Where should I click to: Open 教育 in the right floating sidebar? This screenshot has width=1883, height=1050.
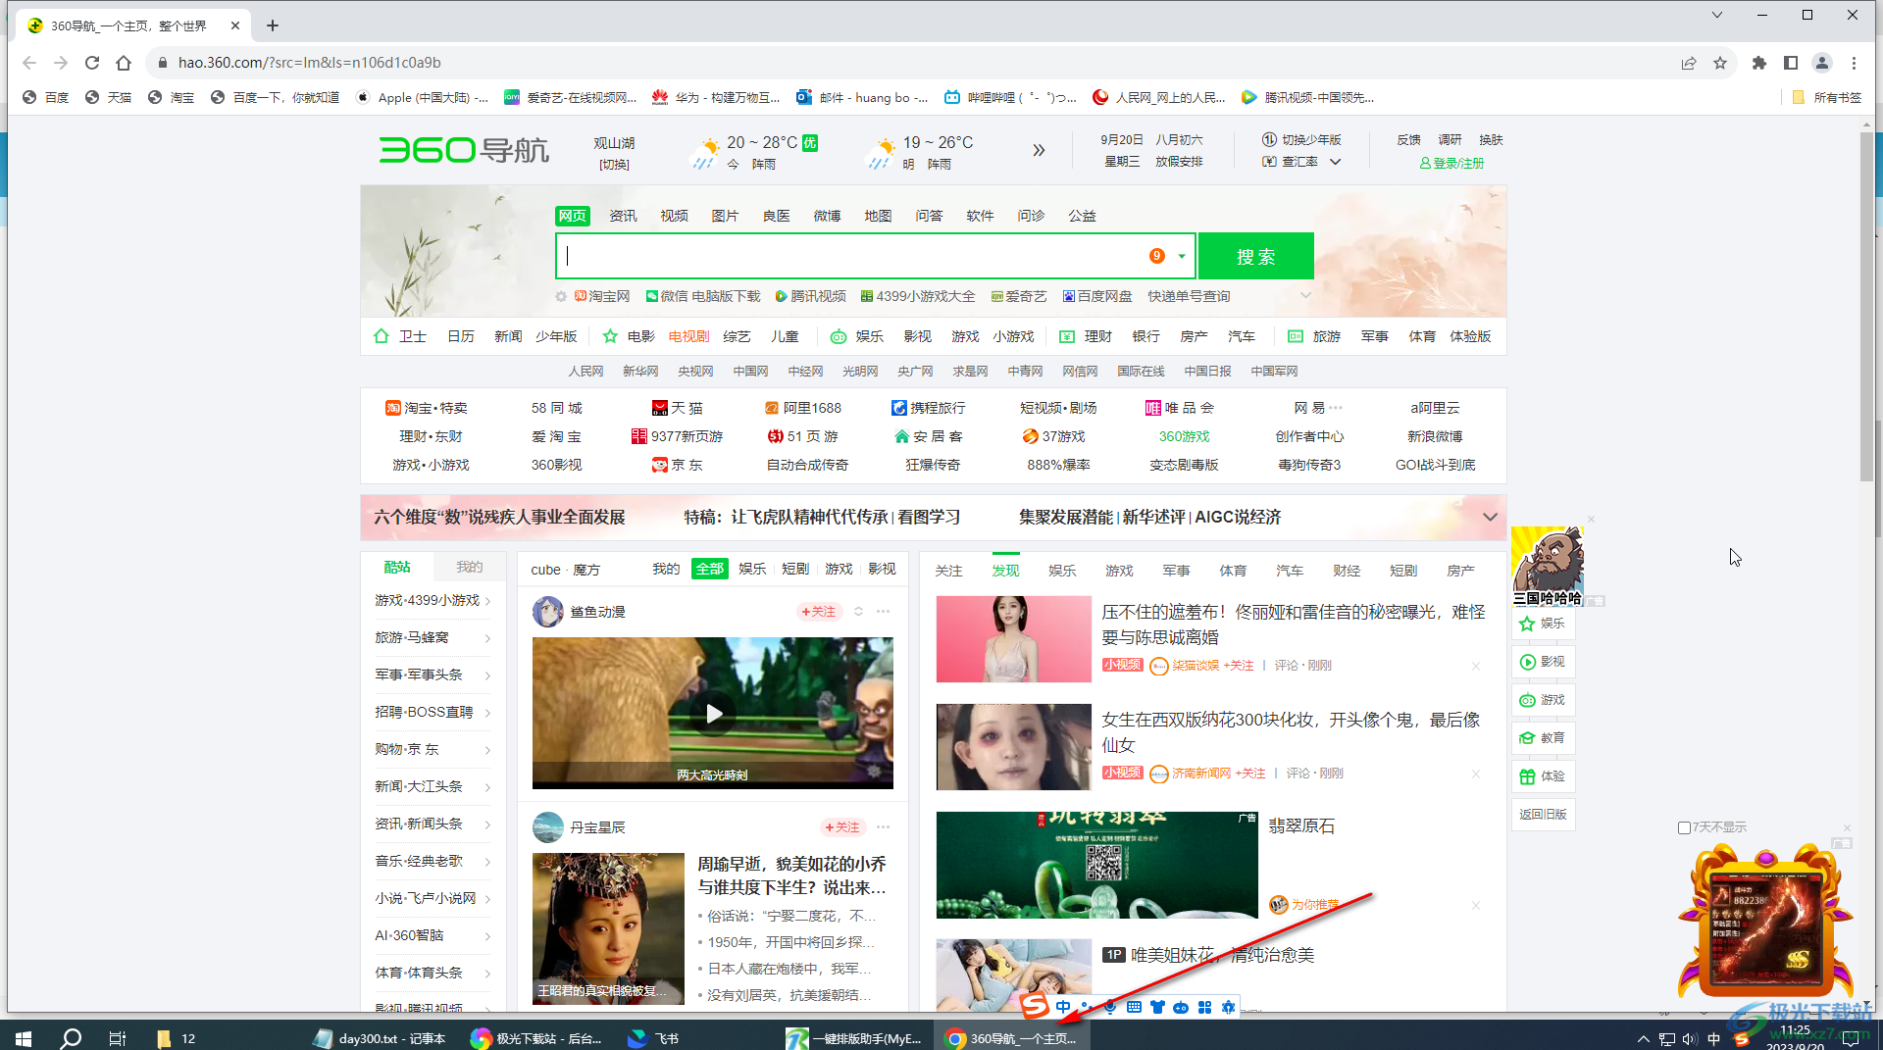coord(1544,738)
